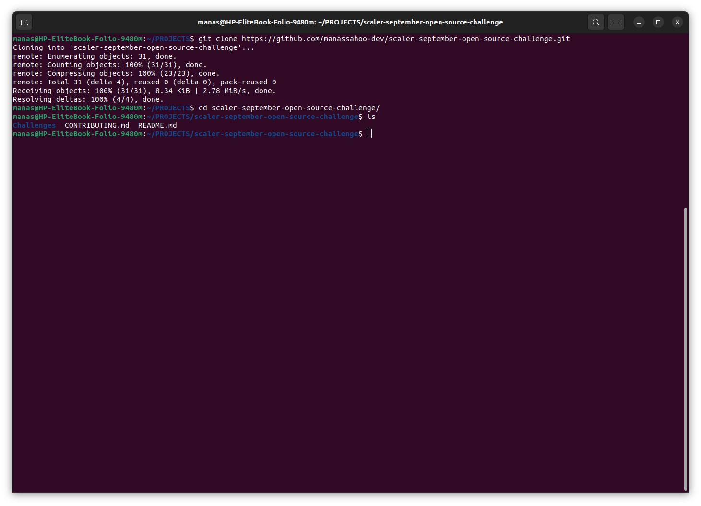
Task: Click the Receiving objects progress line
Action: point(144,90)
